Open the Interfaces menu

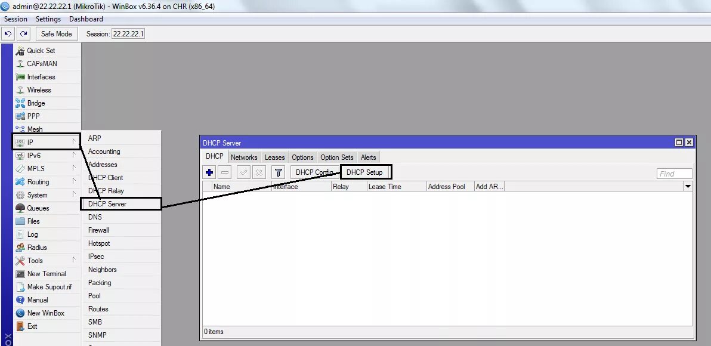pos(41,76)
